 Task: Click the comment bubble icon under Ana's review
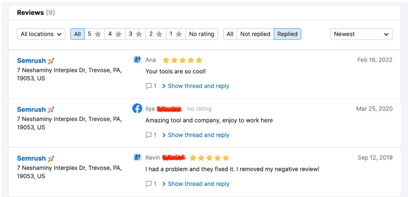pyautogui.click(x=149, y=86)
